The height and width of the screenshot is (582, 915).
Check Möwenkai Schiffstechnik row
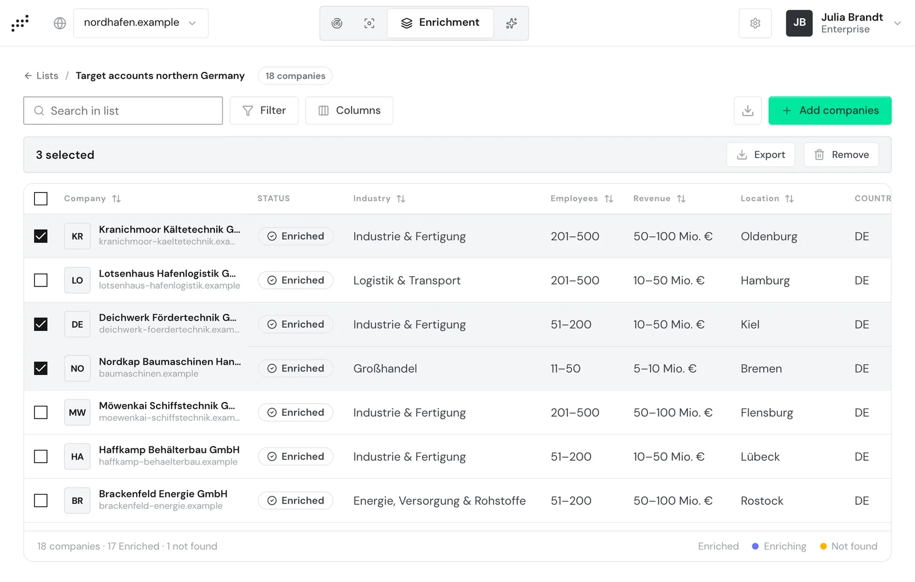41,412
